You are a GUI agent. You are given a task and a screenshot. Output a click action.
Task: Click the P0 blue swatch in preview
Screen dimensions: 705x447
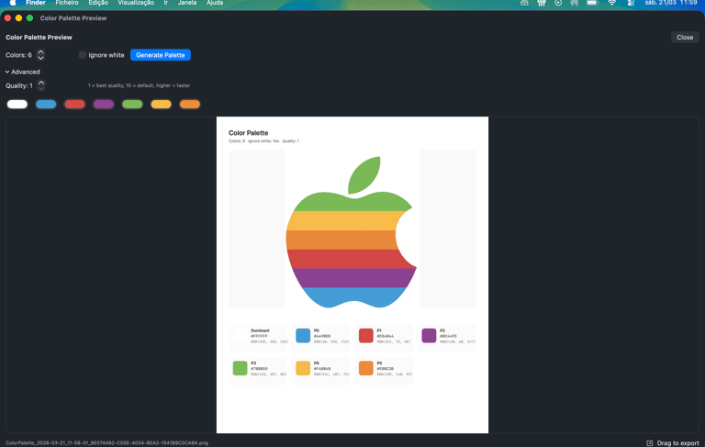coord(303,335)
